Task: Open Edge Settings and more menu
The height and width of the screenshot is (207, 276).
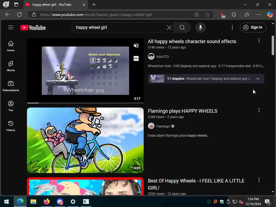Action: tap(258, 15)
